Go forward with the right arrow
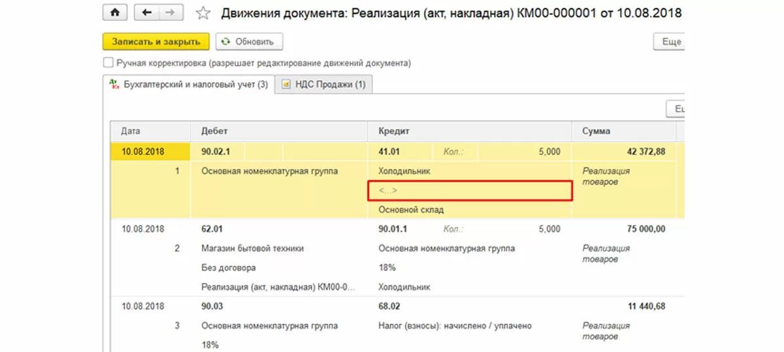784x352 pixels. click(170, 13)
